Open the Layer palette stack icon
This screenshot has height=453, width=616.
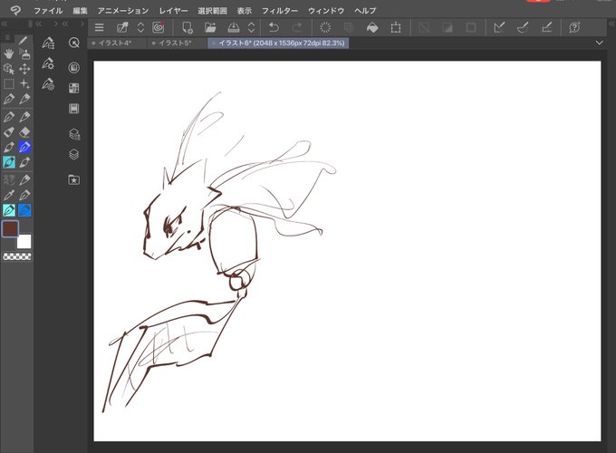coord(74,154)
